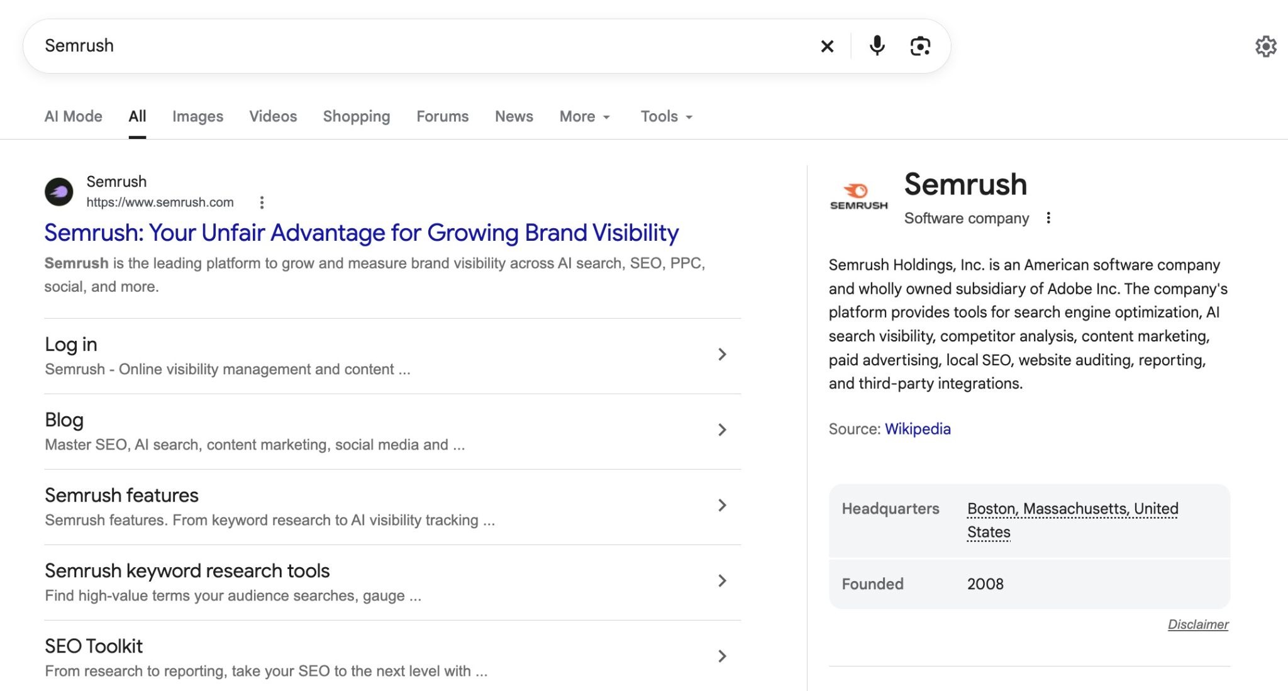Expand the Semrush features chevron
This screenshot has width=1288, height=691.
tap(722, 506)
